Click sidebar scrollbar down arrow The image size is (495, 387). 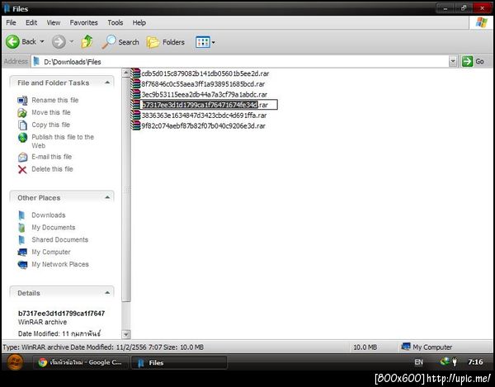(126, 334)
